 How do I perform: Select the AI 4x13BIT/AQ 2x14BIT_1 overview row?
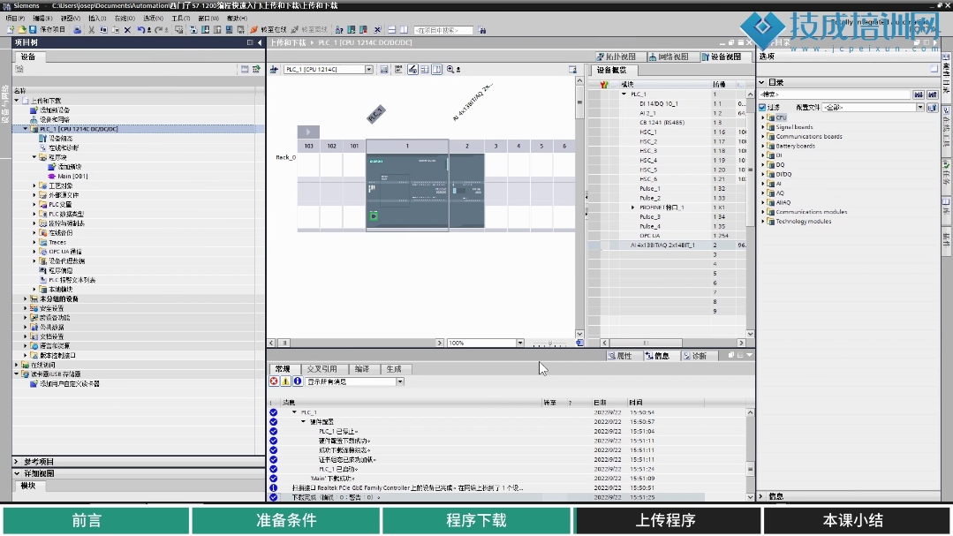tap(667, 245)
